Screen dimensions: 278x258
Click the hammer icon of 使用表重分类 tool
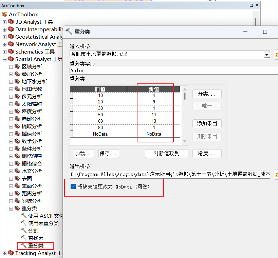[24, 223]
